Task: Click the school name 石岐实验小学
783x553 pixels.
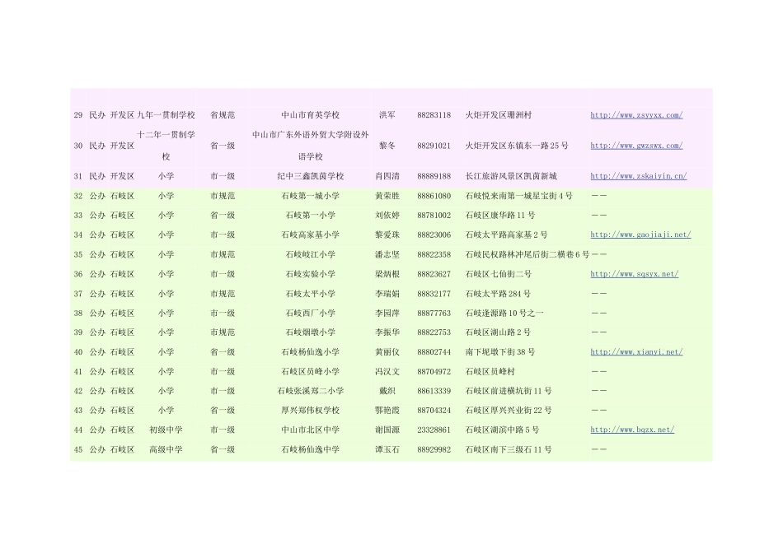Action: tap(310, 274)
